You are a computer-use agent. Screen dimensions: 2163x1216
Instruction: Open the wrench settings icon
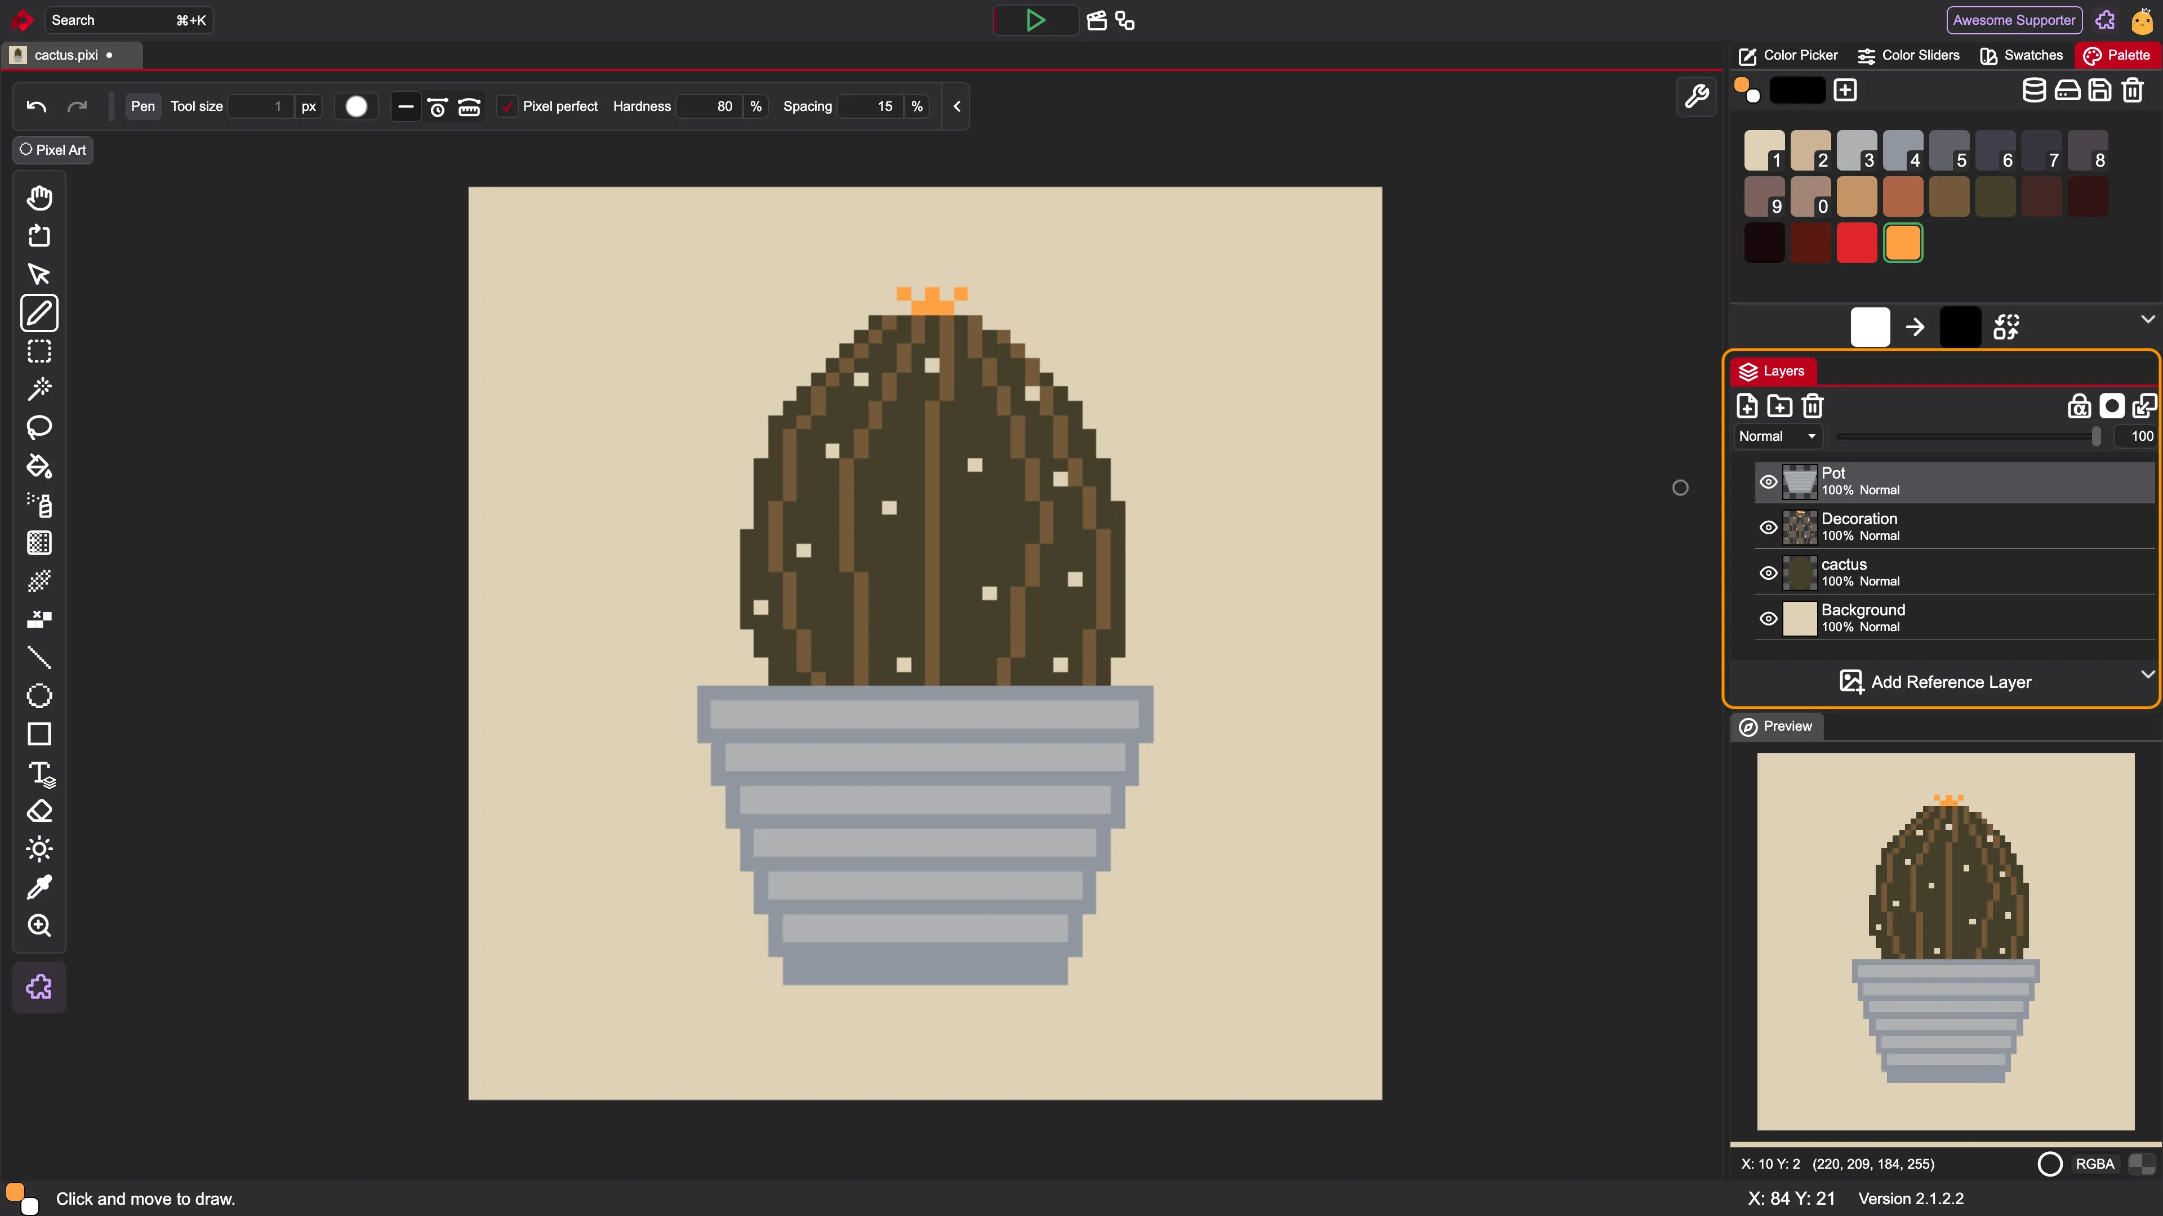coord(1696,96)
